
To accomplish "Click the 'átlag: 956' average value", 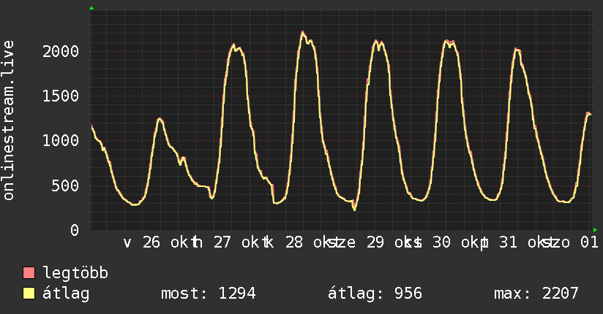I will pos(375,294).
